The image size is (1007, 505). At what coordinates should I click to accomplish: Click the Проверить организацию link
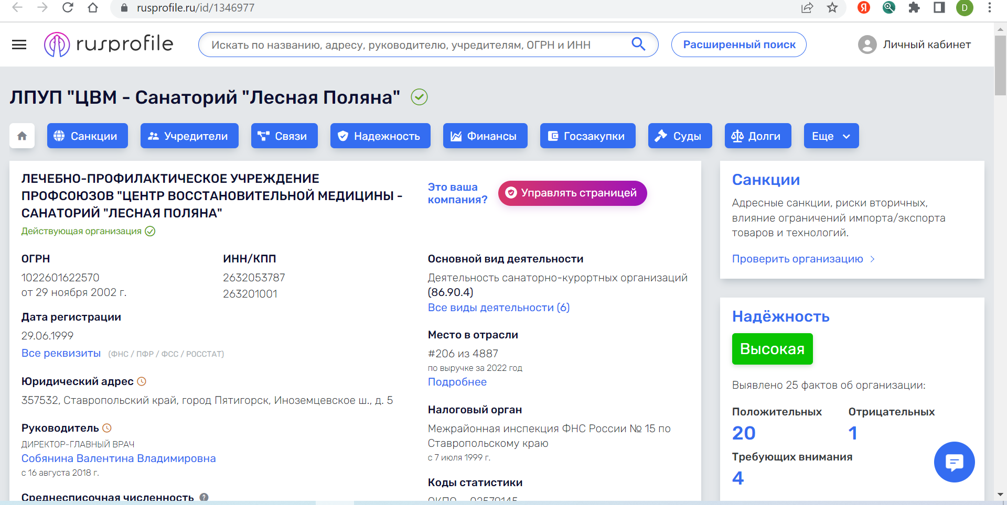(803, 259)
